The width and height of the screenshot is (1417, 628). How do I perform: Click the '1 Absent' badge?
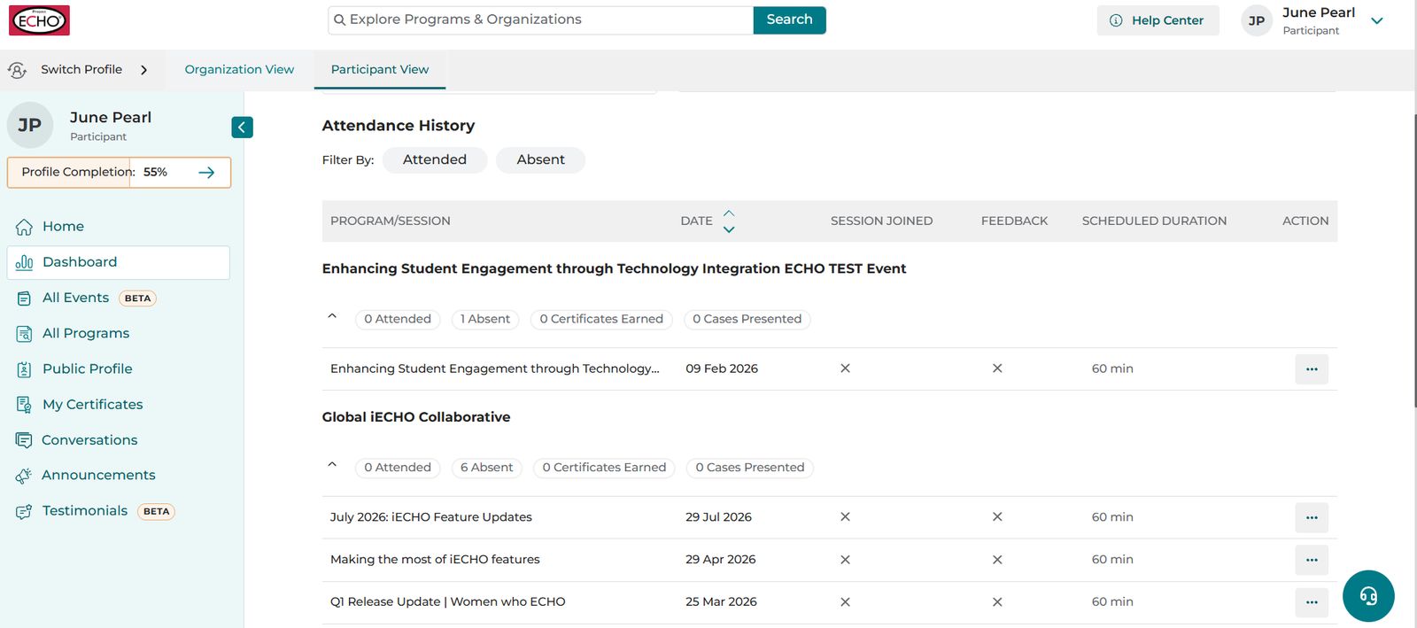coord(485,320)
